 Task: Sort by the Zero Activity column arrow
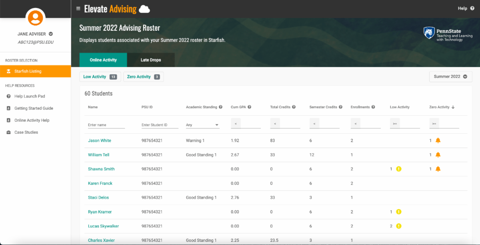pos(453,107)
